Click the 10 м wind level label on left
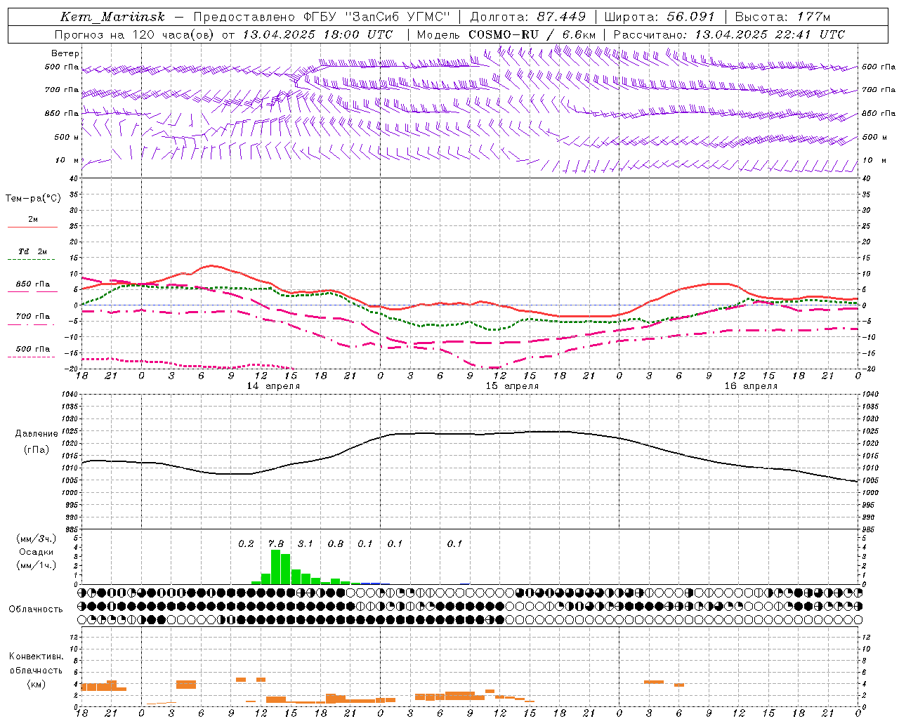 pos(67,160)
